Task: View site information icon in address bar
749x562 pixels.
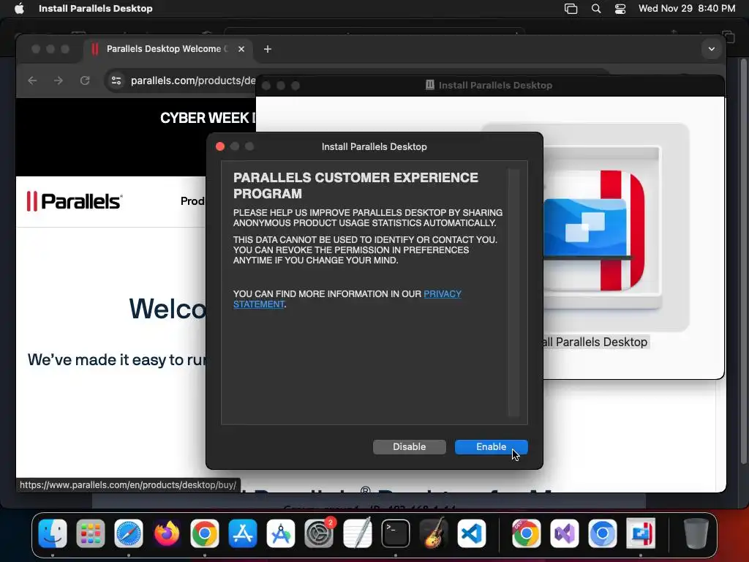Action: point(116,80)
